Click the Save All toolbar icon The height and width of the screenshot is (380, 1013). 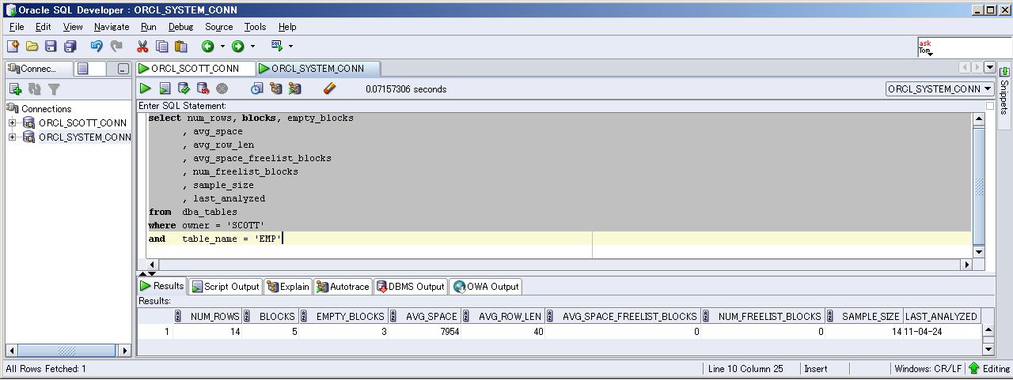click(70, 47)
